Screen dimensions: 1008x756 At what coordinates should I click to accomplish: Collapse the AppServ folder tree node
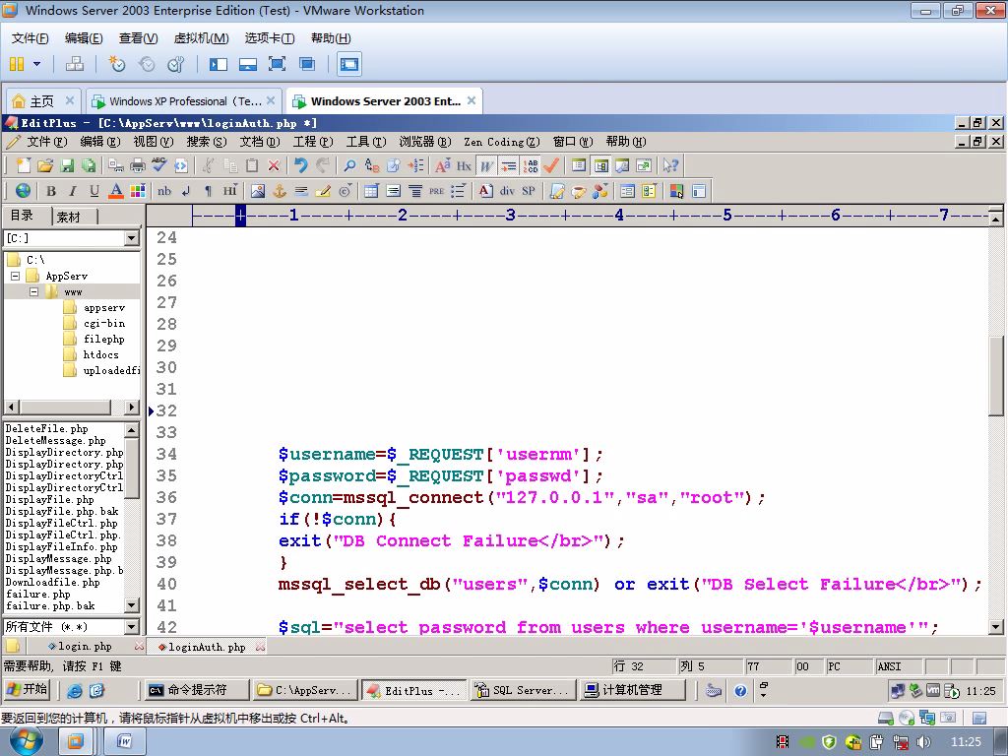(16, 277)
